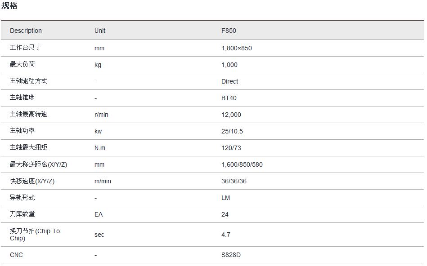This screenshot has width=427, height=266.
Task: Select the 120/73 torque value
Action: click(231, 148)
